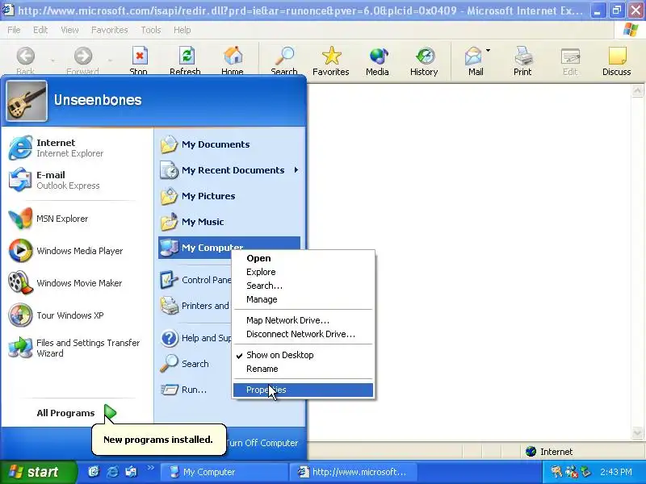The image size is (646, 484).
Task: Select Map Network Drive...
Action: click(303, 320)
